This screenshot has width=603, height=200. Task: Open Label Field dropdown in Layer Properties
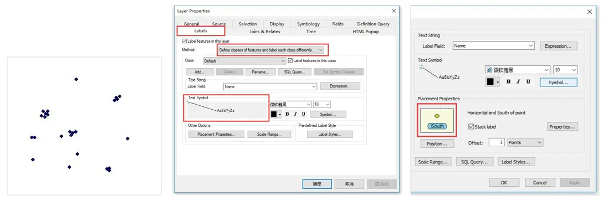(x=270, y=86)
